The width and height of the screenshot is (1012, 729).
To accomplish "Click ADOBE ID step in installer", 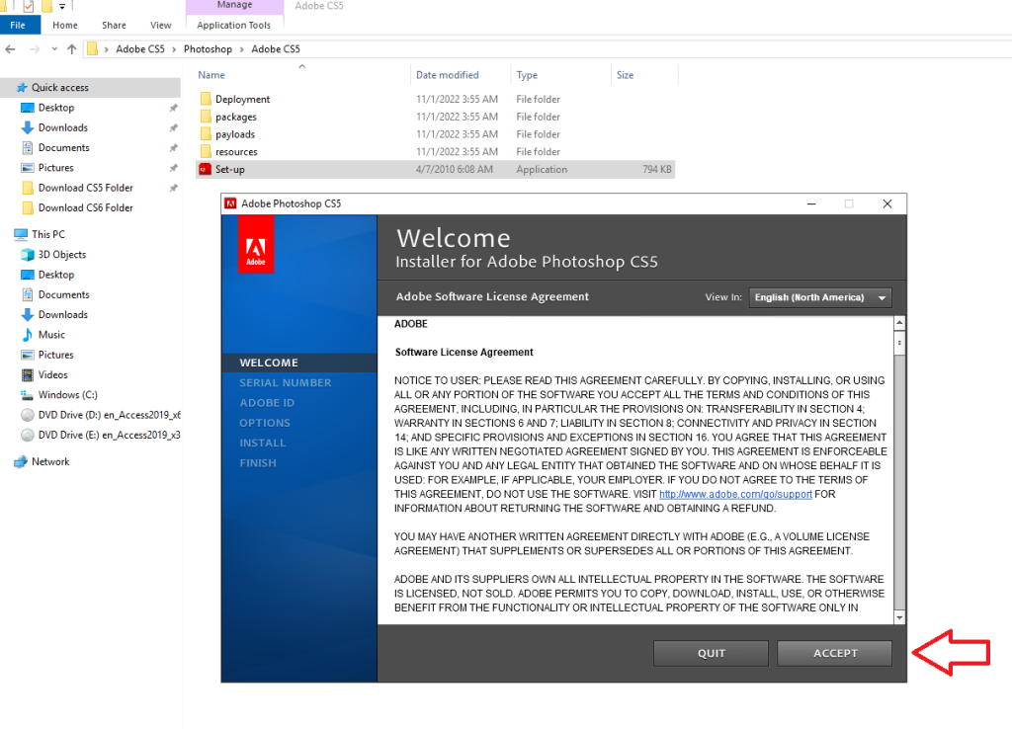I will point(267,403).
